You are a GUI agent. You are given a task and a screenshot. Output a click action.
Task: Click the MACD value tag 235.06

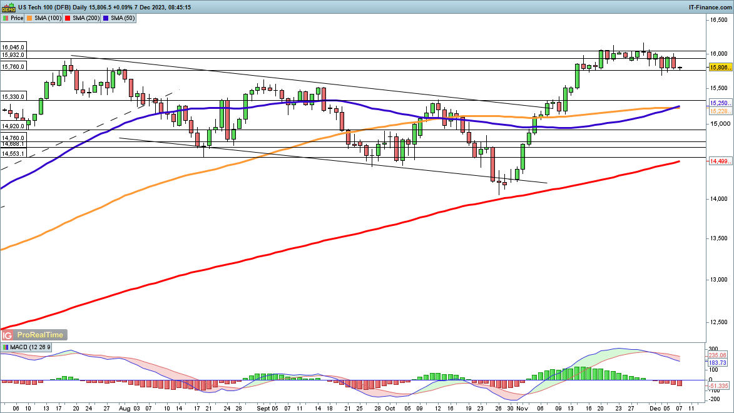717,355
